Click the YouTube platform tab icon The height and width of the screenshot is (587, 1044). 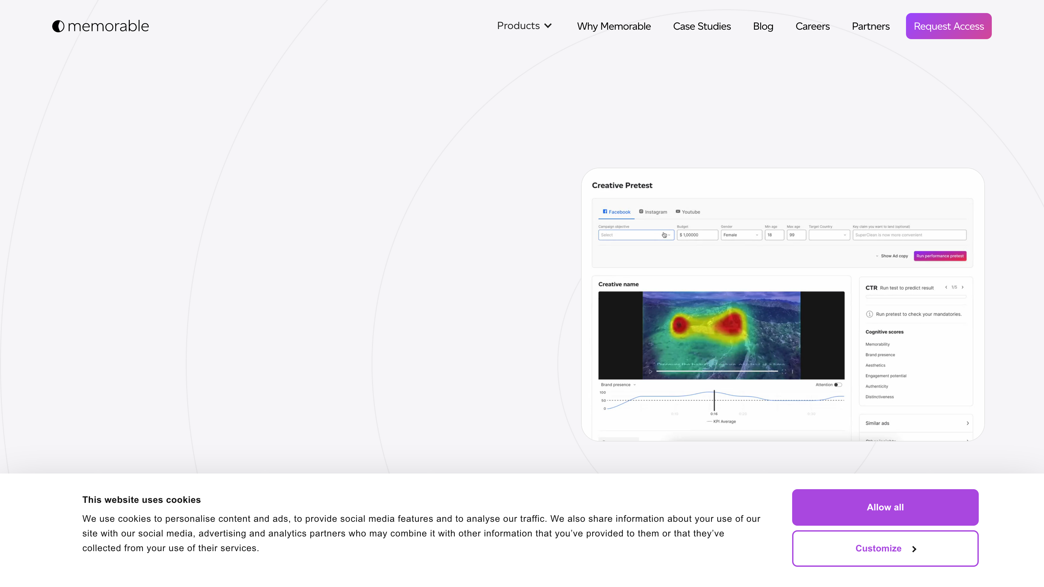[x=678, y=211]
